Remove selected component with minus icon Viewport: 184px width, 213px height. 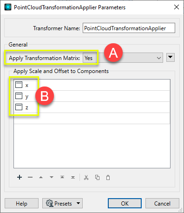(30, 177)
